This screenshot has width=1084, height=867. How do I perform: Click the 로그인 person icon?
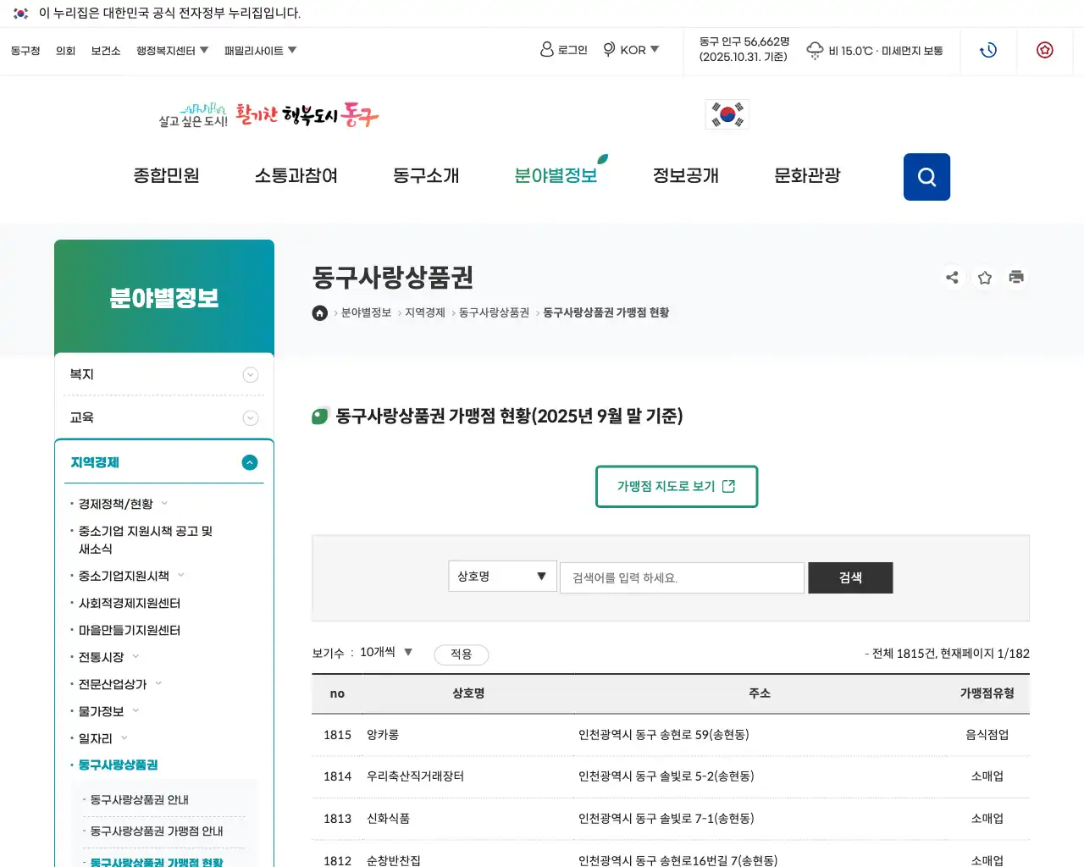point(545,49)
